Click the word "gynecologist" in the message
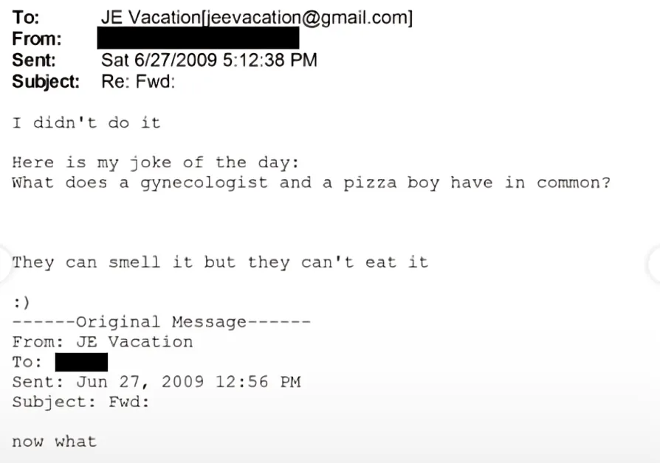Viewport: 660px width, 463px height. click(x=204, y=183)
